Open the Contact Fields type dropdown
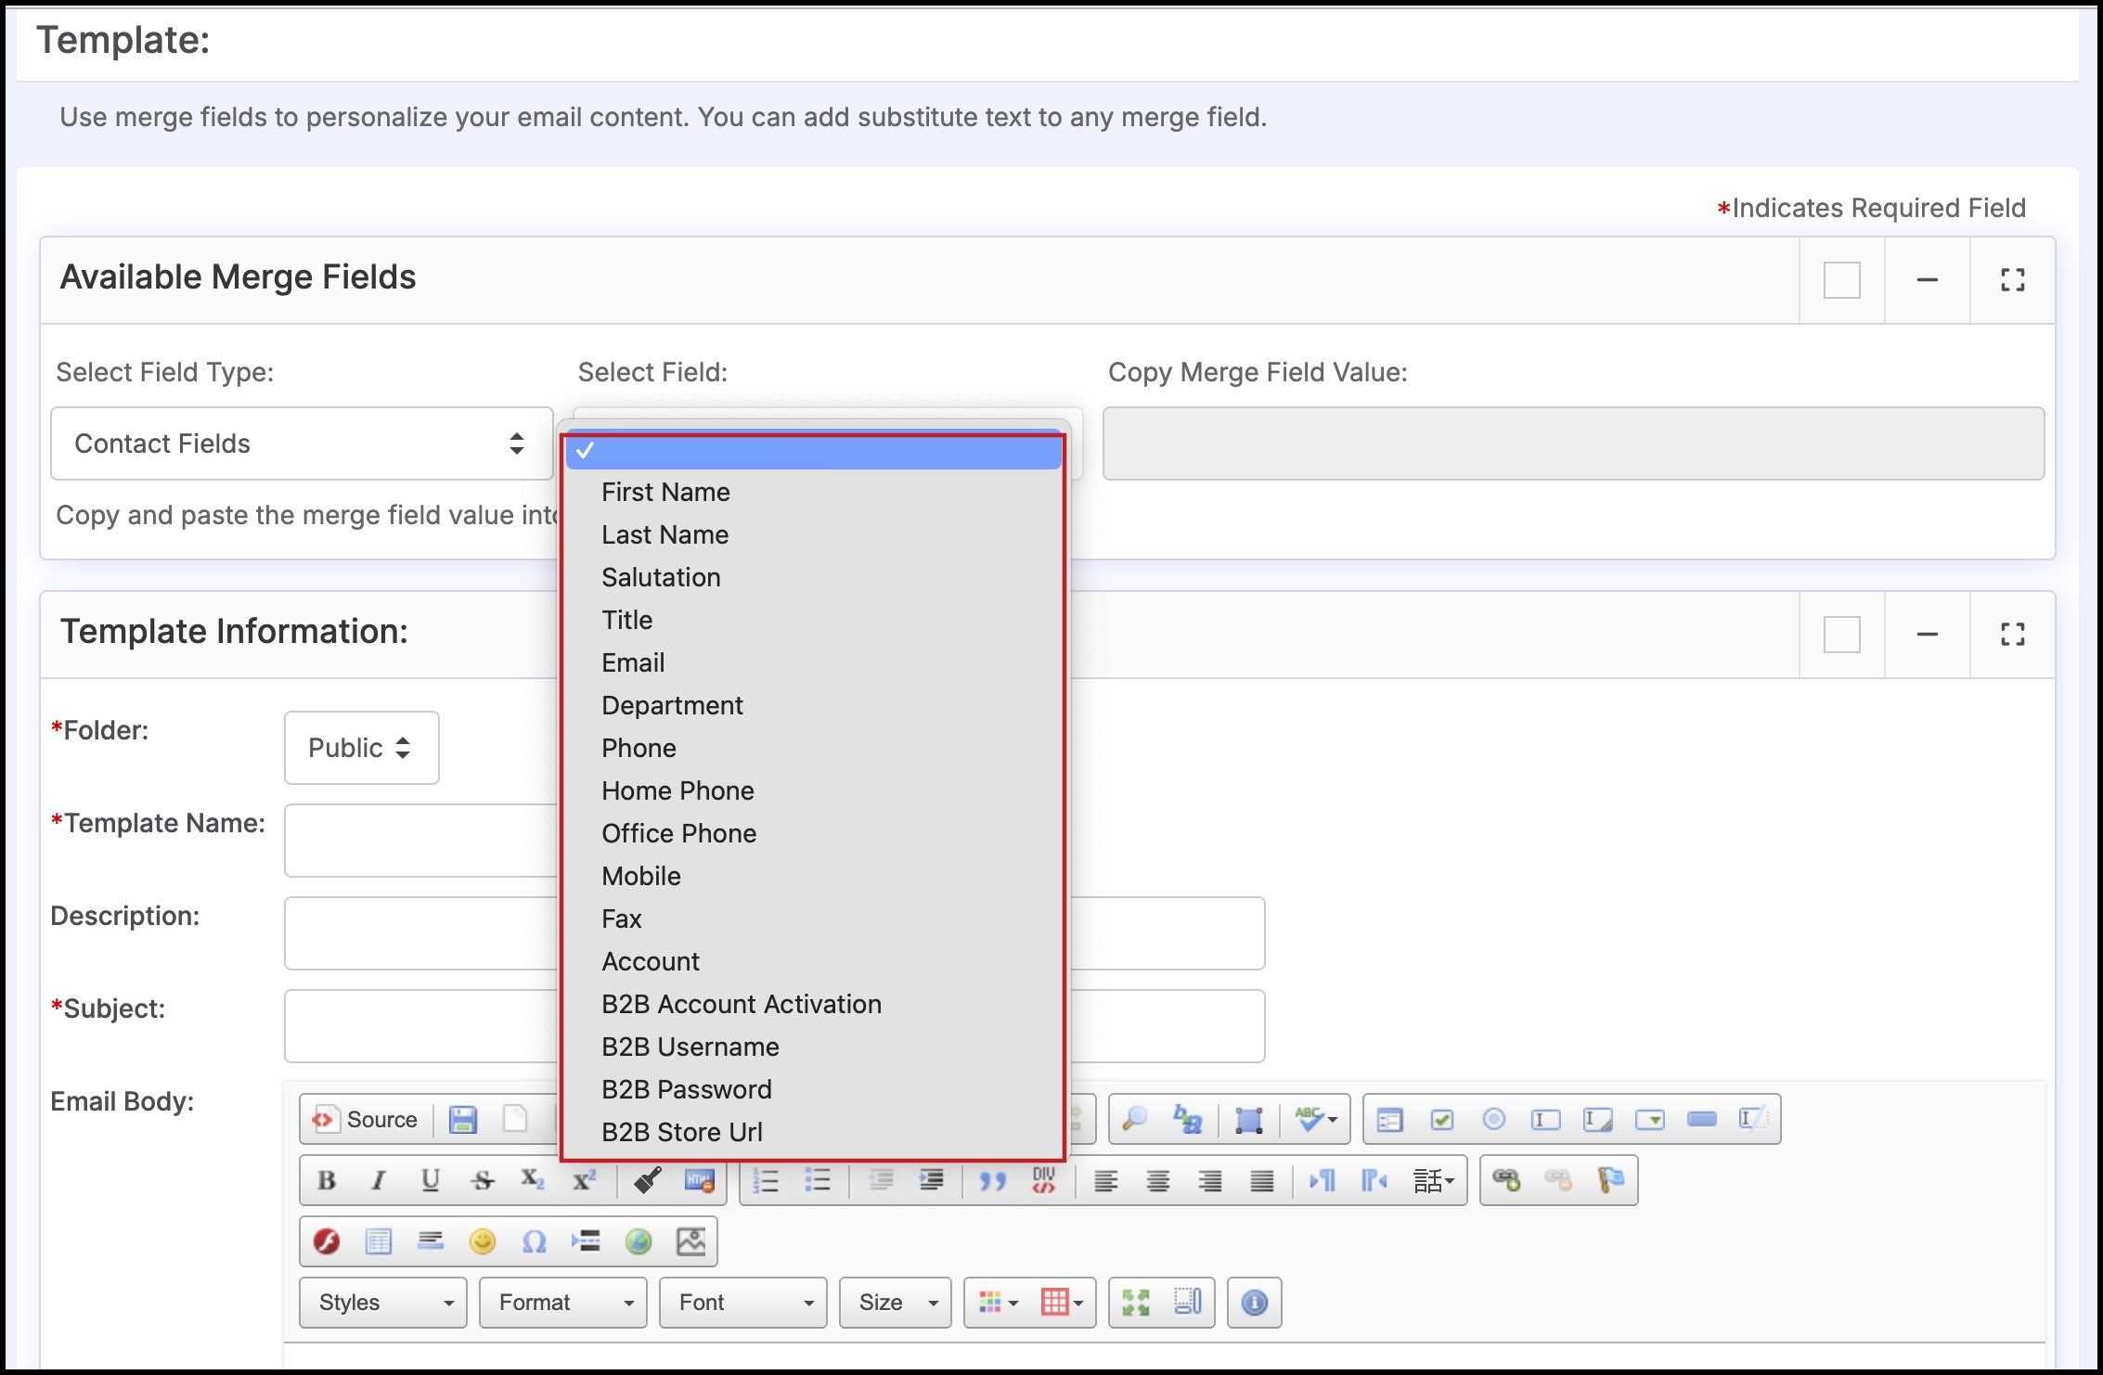2103x1375 pixels. point(301,443)
